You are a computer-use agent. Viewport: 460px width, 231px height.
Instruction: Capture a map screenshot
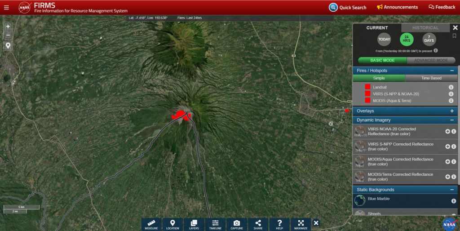[236, 224]
